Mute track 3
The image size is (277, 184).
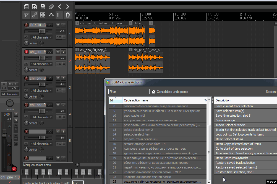[x=58, y=78]
